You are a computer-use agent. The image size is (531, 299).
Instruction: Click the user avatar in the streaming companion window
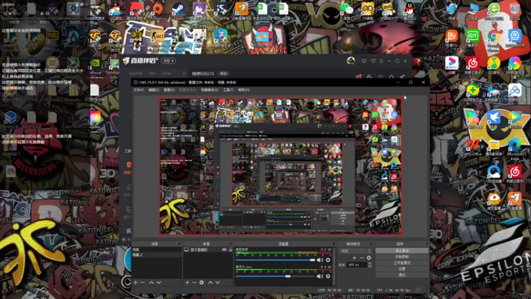tap(350, 61)
